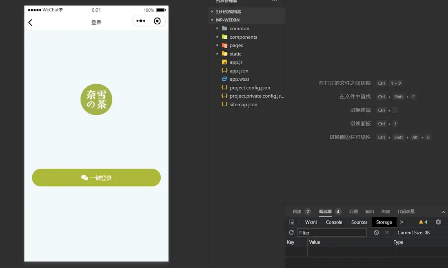448x268 pixels.
Task: Open the app.wxss file
Action: [x=240, y=79]
